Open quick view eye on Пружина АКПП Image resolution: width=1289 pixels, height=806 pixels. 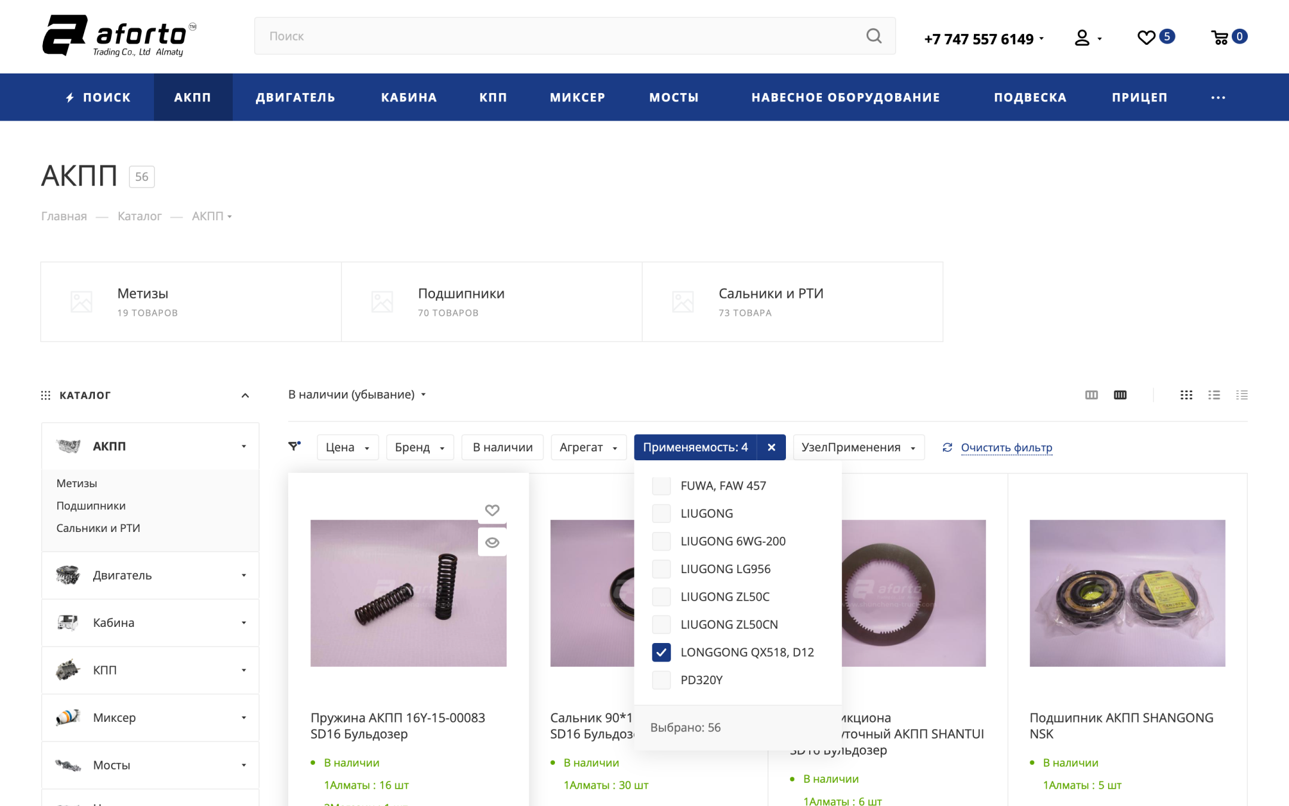click(x=492, y=542)
